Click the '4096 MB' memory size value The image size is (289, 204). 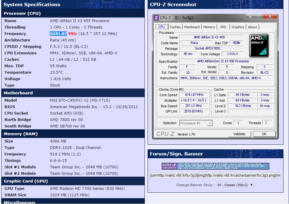pyautogui.click(x=58, y=141)
